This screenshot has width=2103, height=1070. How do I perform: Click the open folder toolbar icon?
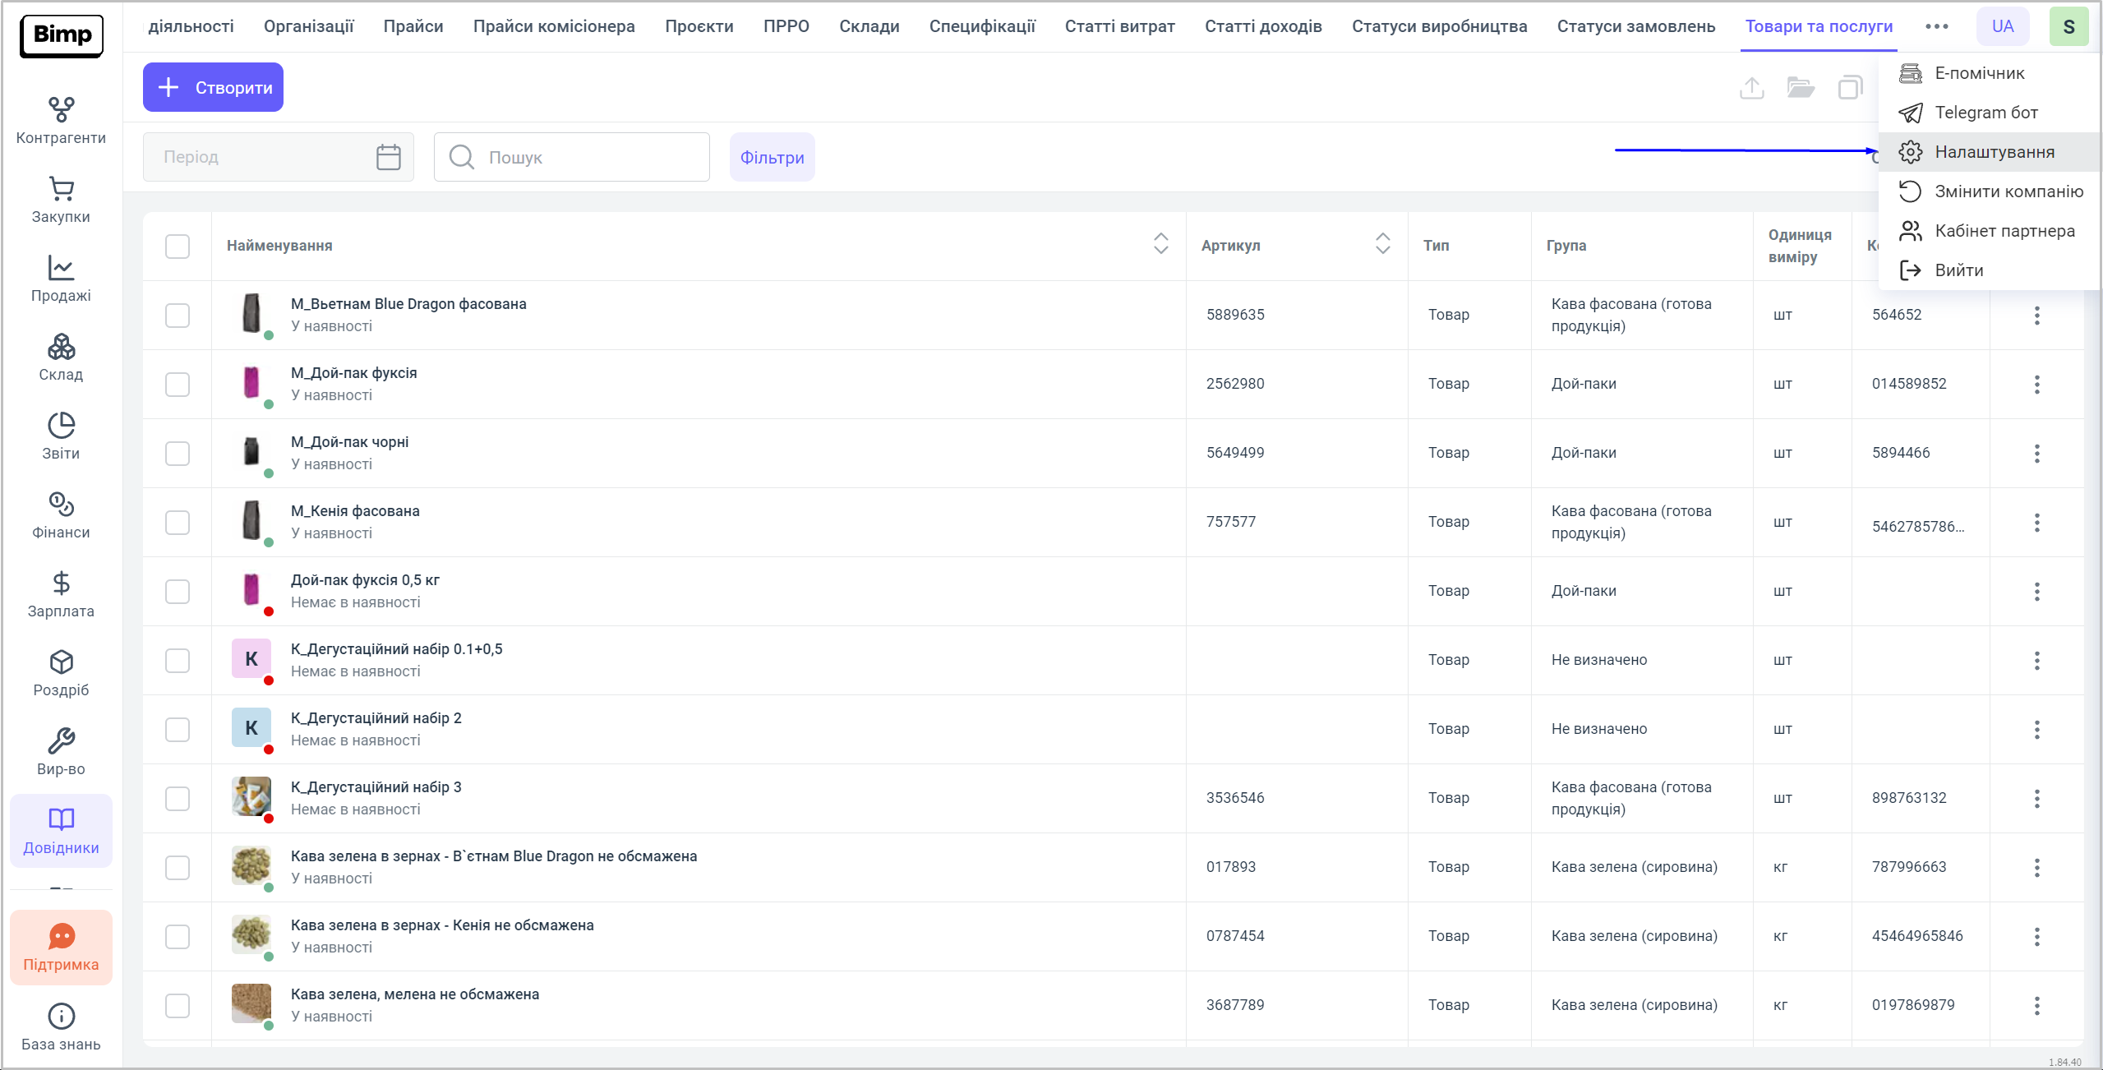(1800, 87)
